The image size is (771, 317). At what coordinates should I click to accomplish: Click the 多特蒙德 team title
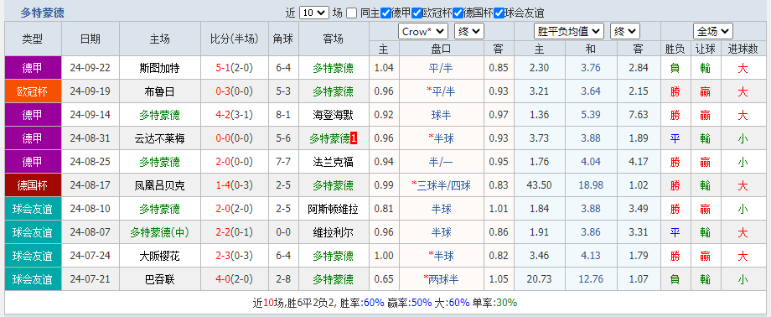point(42,13)
